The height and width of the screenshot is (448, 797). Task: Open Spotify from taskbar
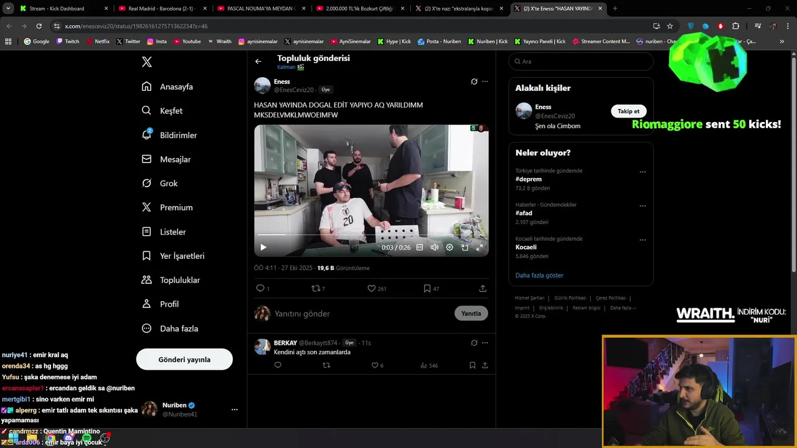coord(86,439)
